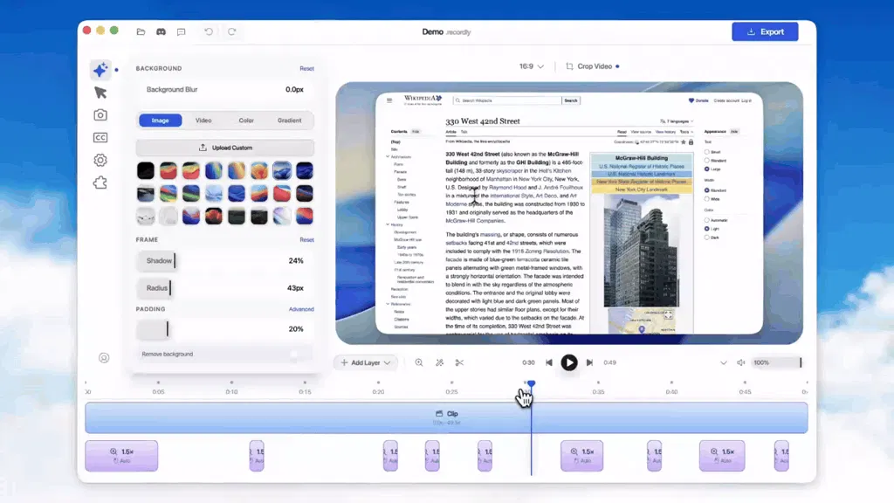
Task: Reset the Frame section
Action: (306, 240)
